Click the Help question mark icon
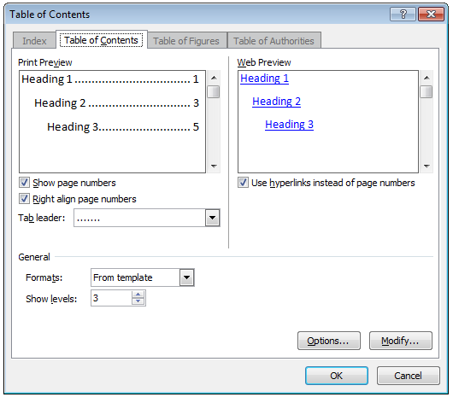Image resolution: width=453 pixels, height=397 pixels. (x=403, y=14)
